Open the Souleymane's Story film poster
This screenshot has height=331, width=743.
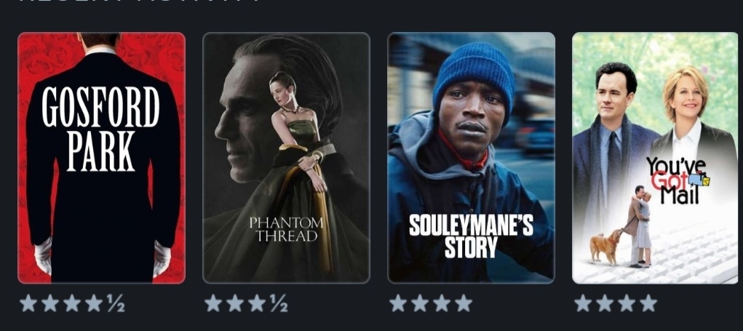[471, 158]
